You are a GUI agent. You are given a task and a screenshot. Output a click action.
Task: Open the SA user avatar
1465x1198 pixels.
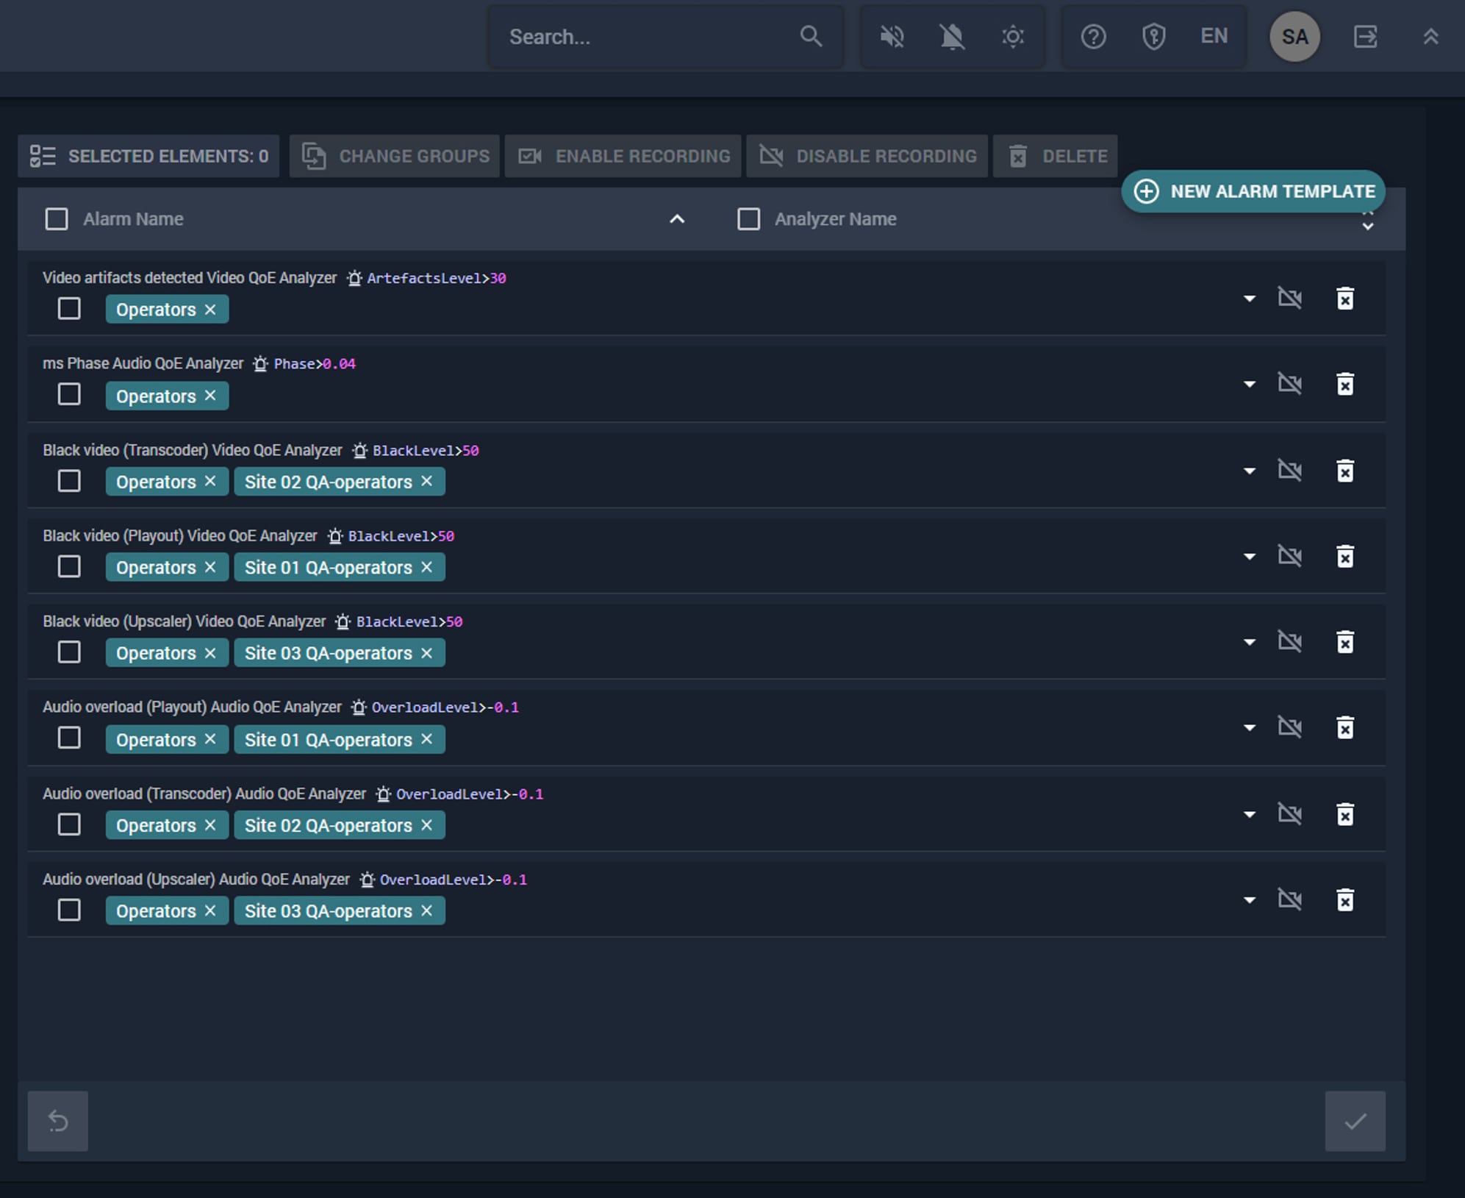[1294, 37]
